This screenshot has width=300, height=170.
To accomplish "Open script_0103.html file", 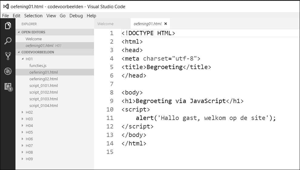I will [x=43, y=99].
